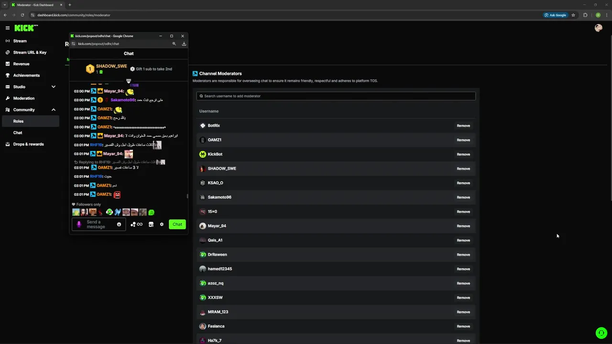
Task: Click MRAM_123 in the moderator list
Action: [218, 312]
